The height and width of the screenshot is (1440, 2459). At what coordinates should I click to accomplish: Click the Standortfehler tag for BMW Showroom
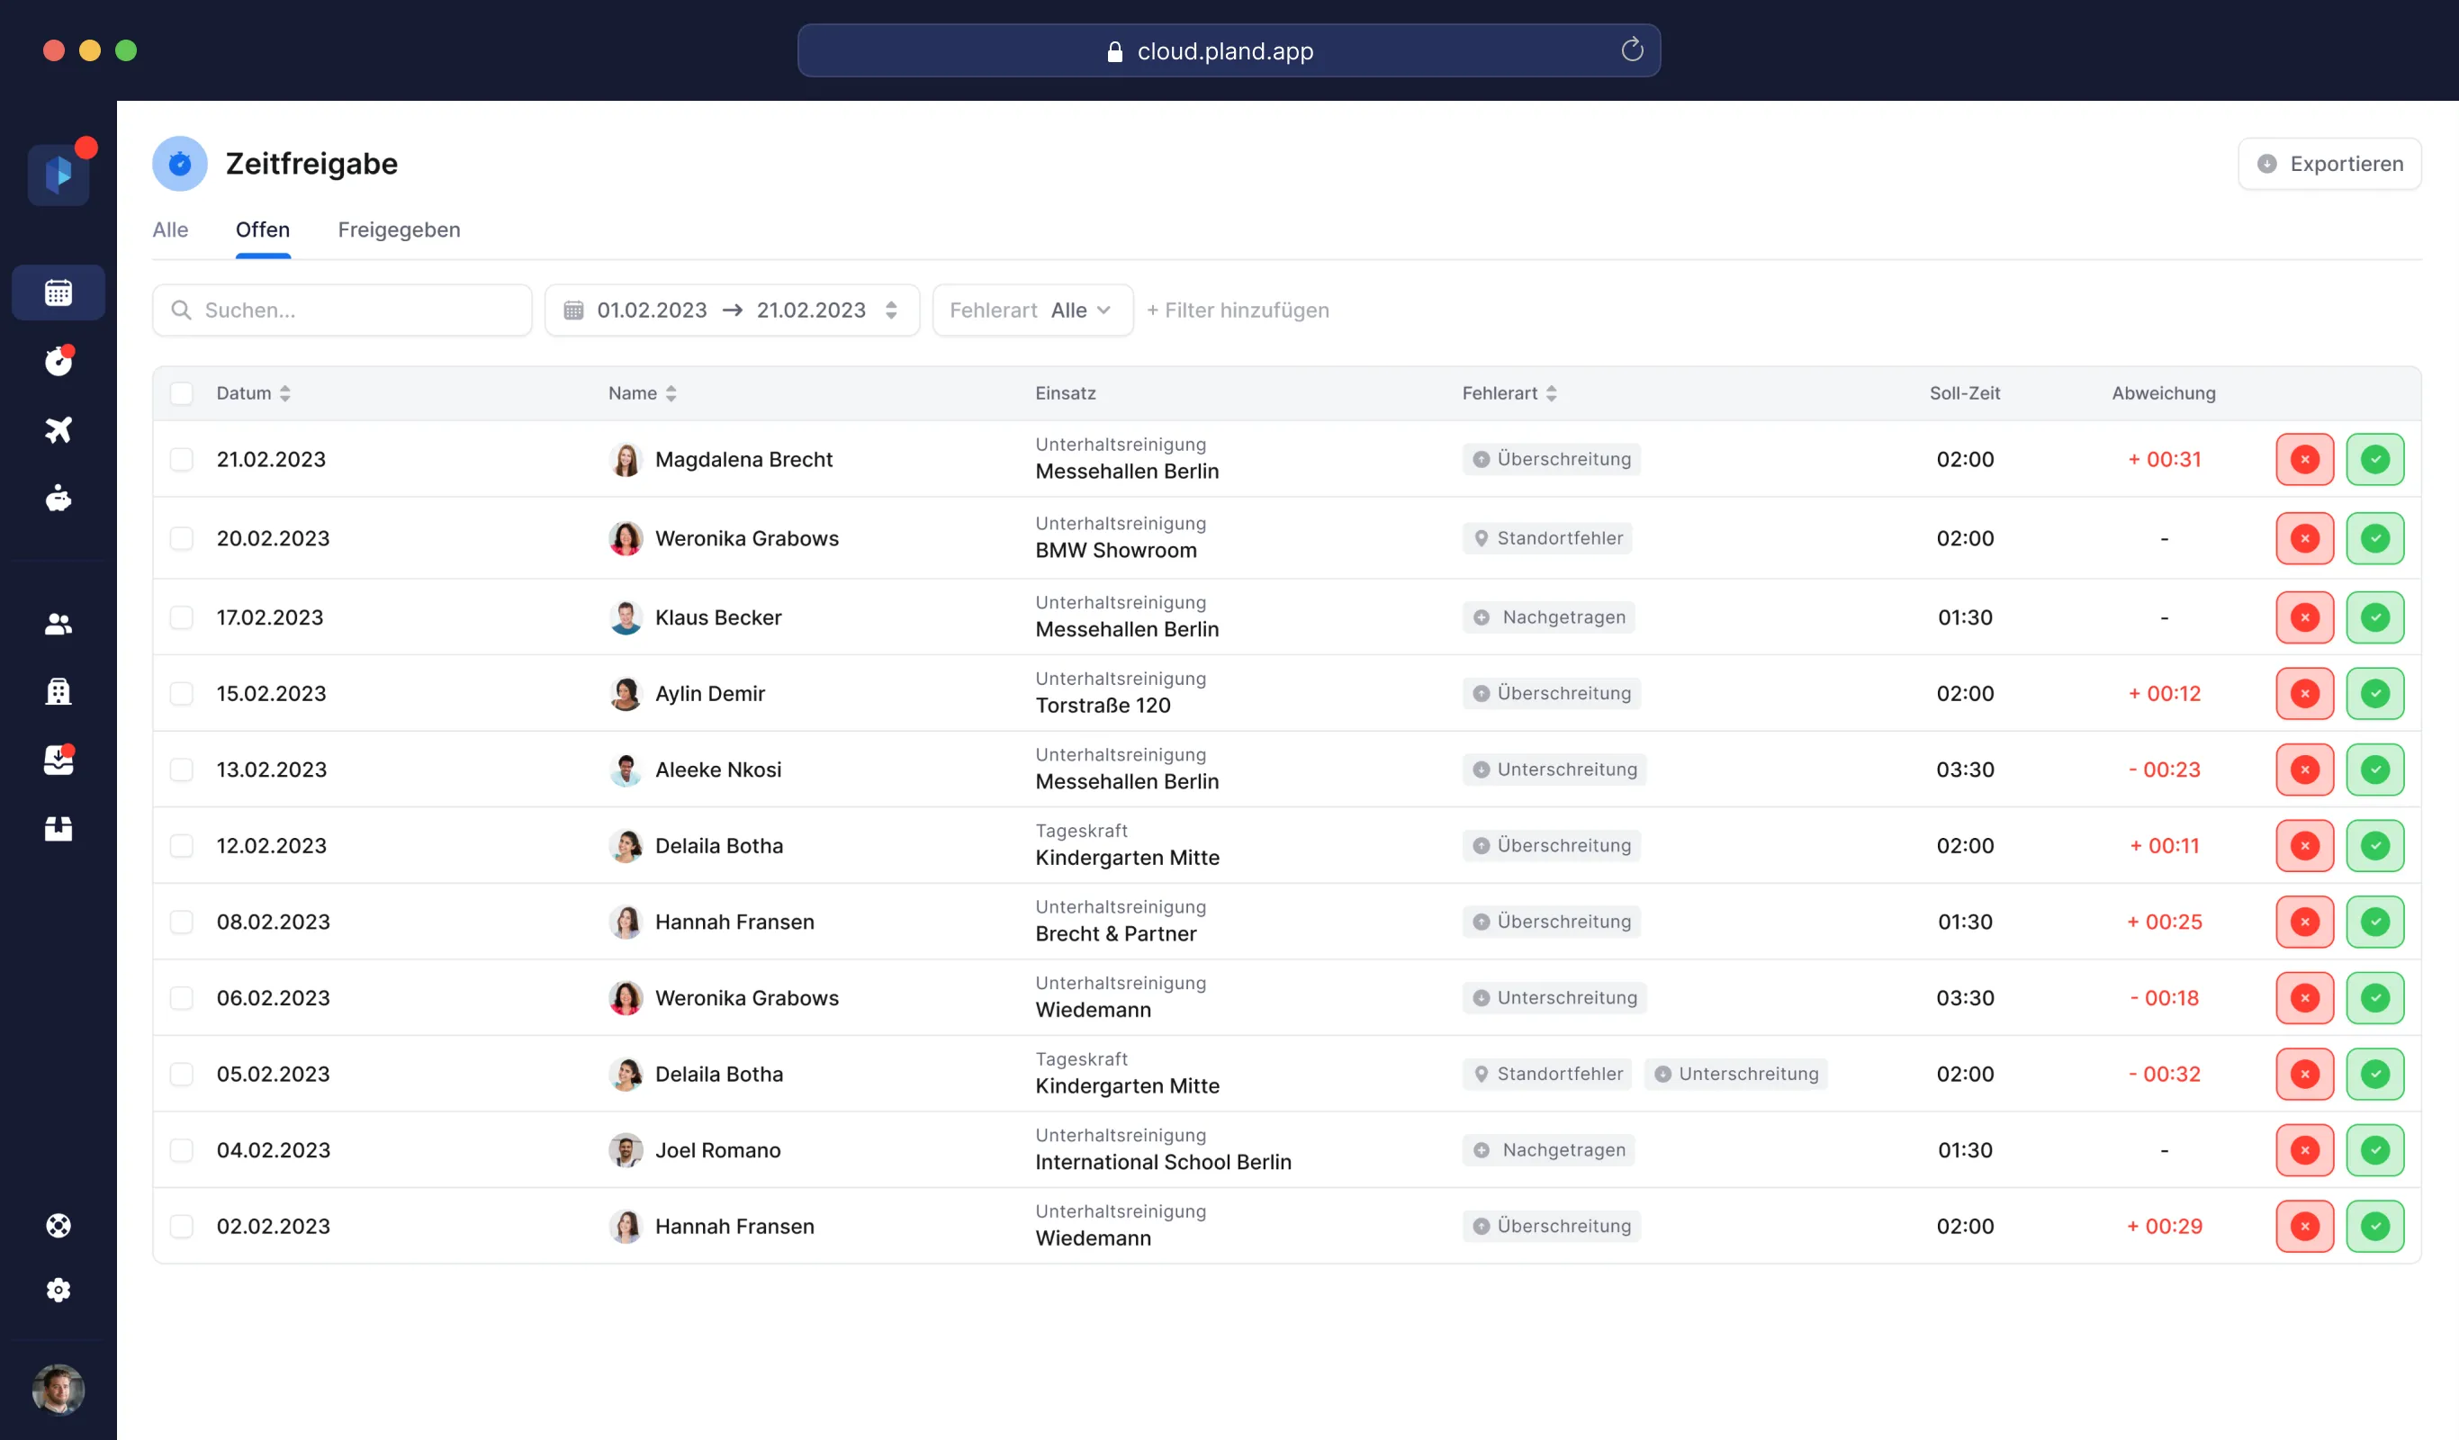[x=1546, y=538]
